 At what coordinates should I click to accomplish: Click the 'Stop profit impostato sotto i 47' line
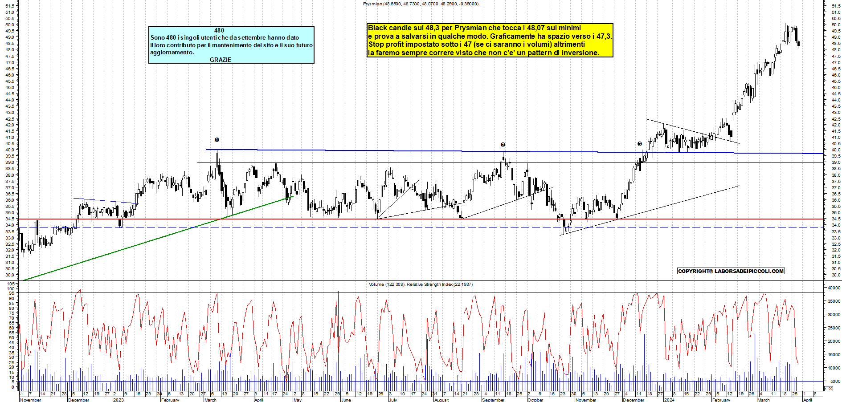click(476, 45)
